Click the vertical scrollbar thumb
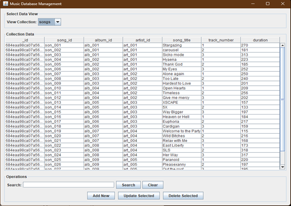This screenshot has width=291, height=206. [282, 99]
